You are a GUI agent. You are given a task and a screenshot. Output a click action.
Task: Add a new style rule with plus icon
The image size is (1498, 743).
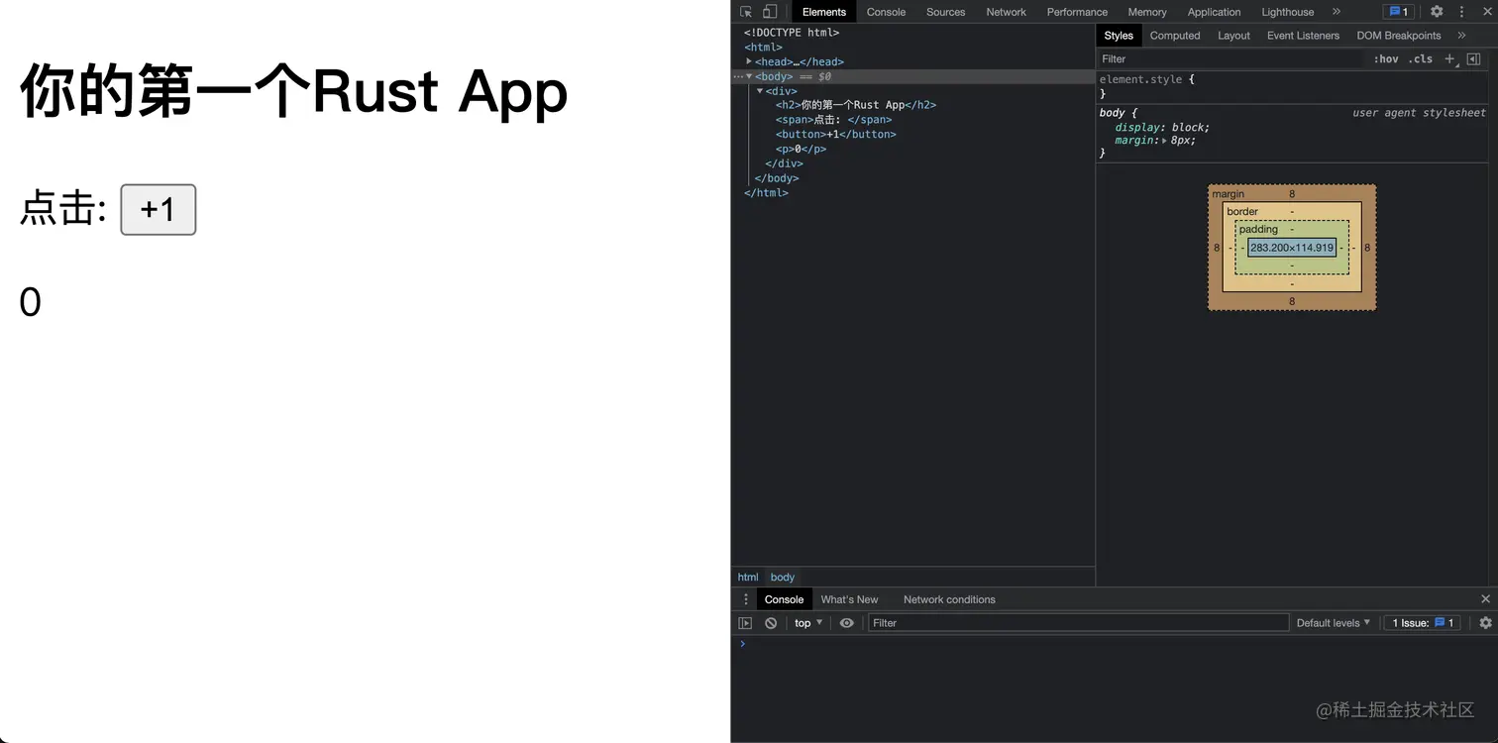coord(1449,58)
